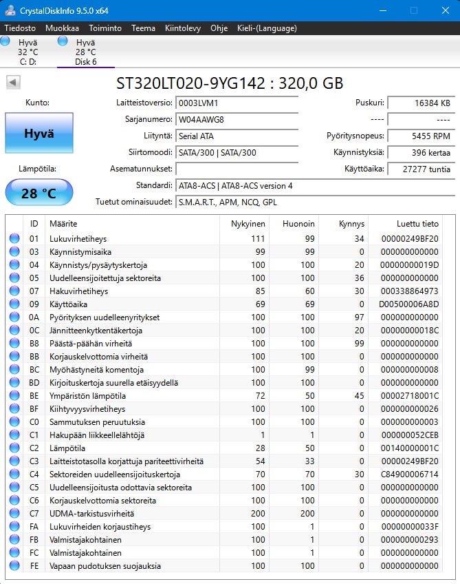
Task: Click status orb for Käyttöaika 09 row
Action: point(14,304)
